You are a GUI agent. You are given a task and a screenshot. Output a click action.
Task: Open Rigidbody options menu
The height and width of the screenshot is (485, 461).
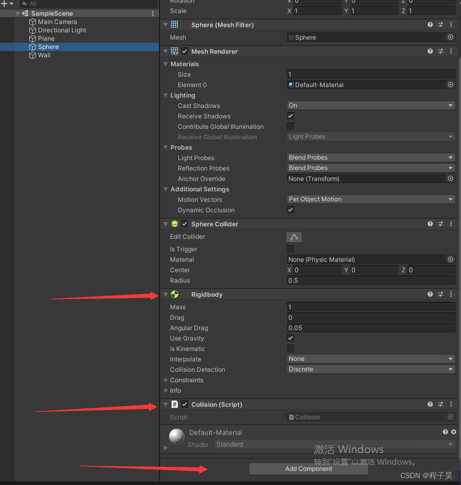click(x=451, y=295)
